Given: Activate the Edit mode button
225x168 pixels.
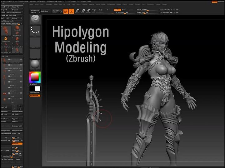Looking at the screenshot, I should 66,11.
